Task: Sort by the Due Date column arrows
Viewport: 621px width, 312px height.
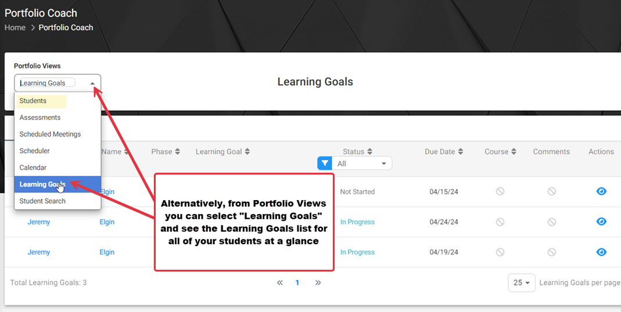Action: 460,151
